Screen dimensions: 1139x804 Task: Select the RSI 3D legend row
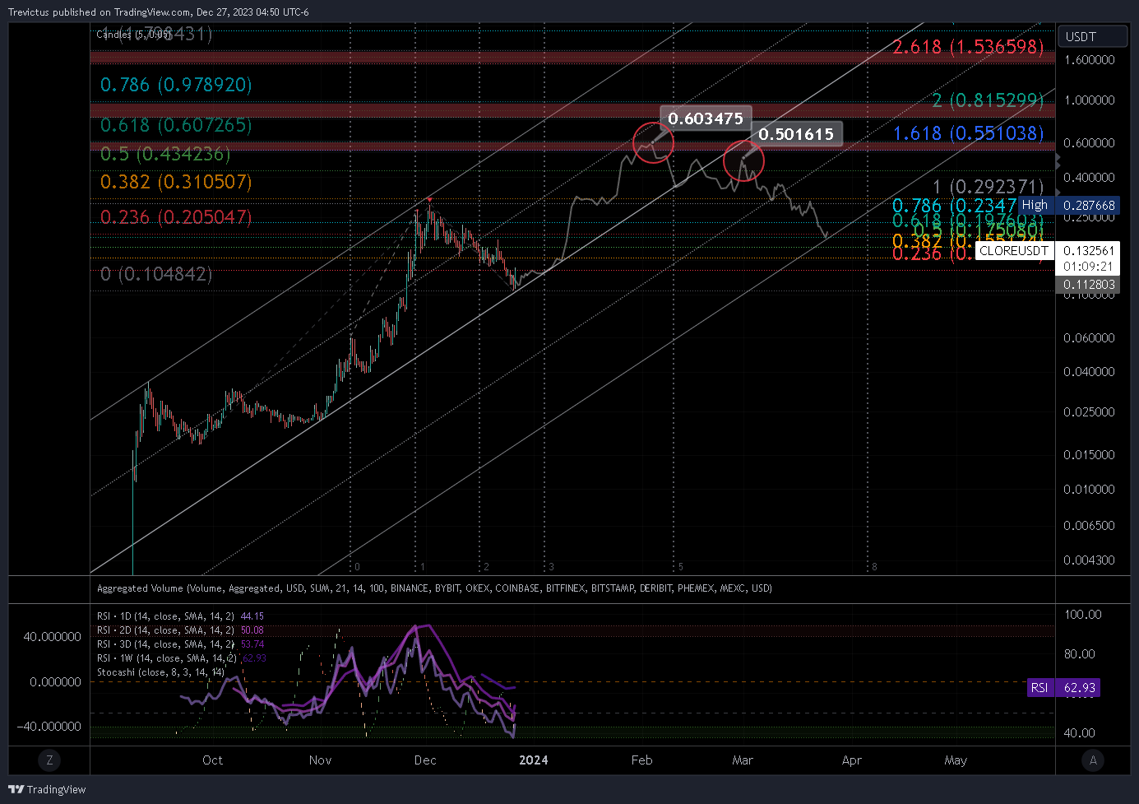[x=180, y=644]
